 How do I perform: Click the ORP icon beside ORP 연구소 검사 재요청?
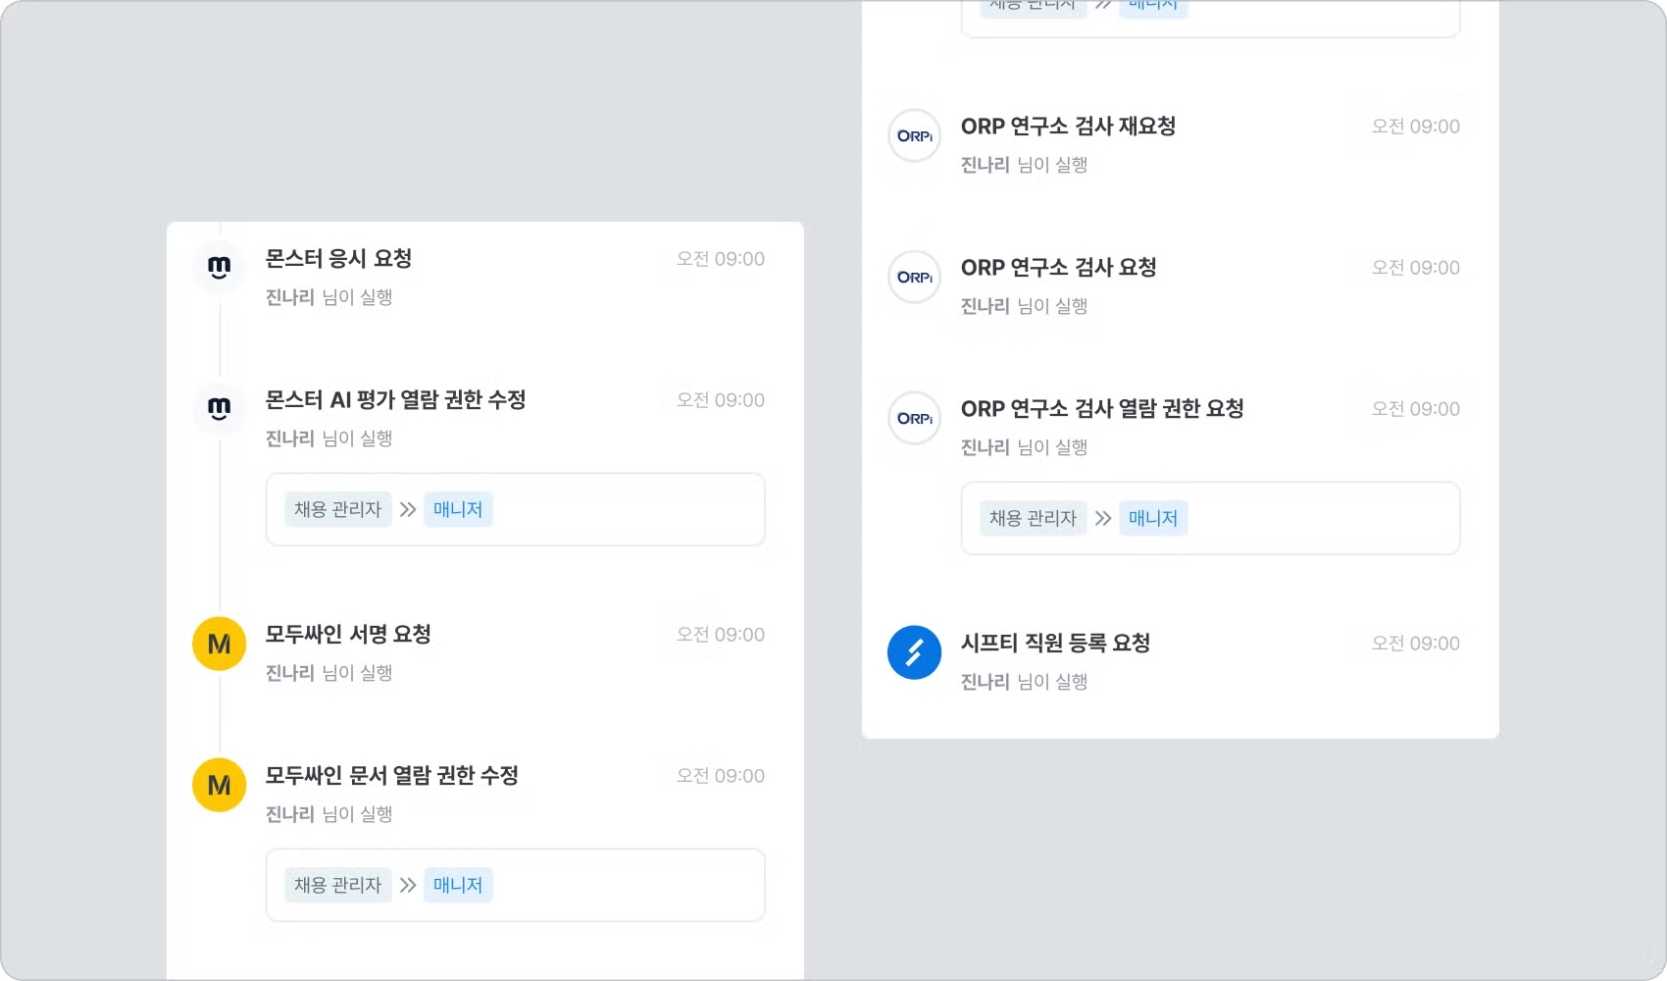click(x=914, y=135)
